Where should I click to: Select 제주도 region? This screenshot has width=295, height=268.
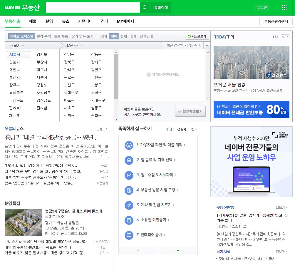tap(14, 115)
